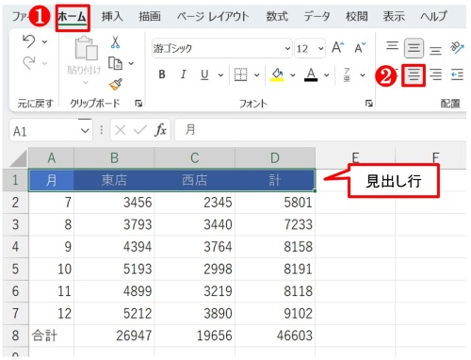Select cell containing 19656
Screen dimensions: 471x360
(195, 335)
